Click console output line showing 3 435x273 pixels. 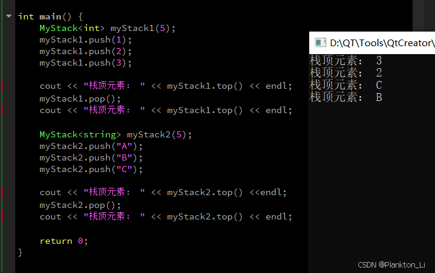[346, 61]
